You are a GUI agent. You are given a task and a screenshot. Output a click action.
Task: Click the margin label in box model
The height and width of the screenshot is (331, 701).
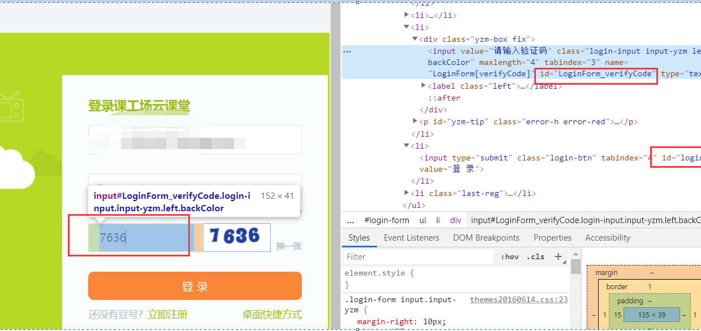click(607, 273)
